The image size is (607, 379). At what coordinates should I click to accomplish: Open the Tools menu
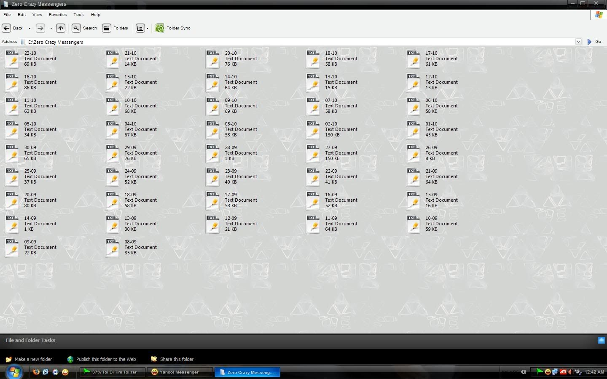[x=79, y=15]
